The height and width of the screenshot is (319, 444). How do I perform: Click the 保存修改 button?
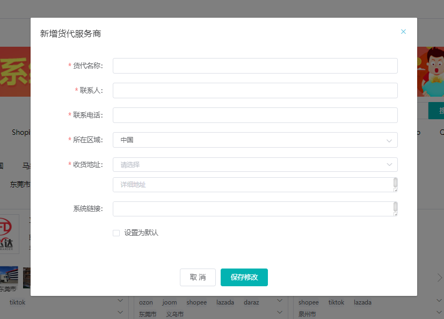pyautogui.click(x=244, y=277)
